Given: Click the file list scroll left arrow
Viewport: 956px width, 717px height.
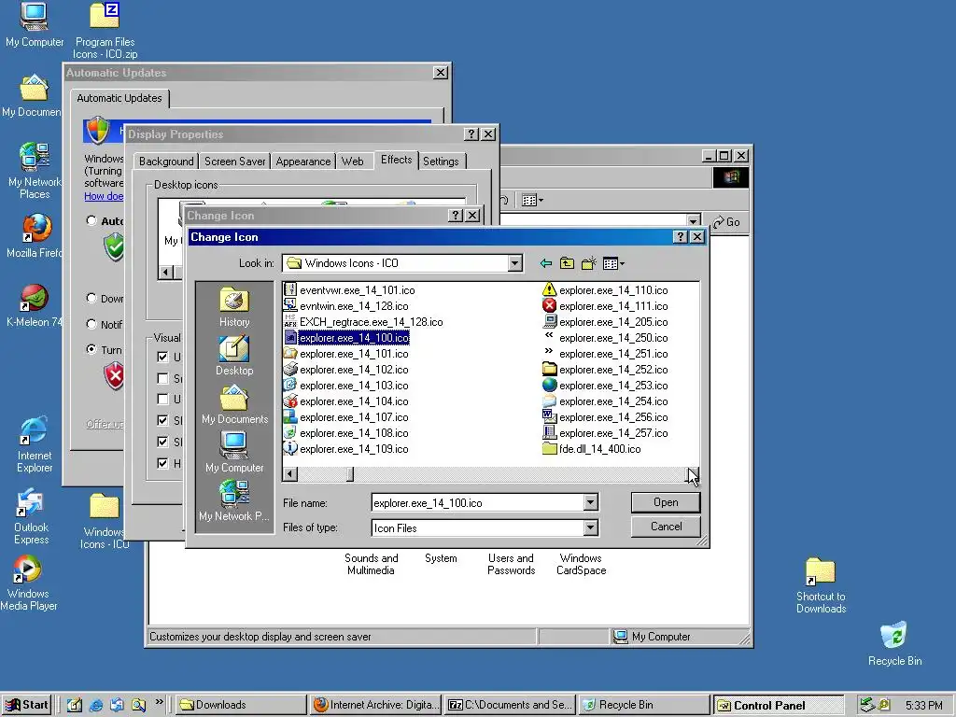Looking at the screenshot, I should point(290,473).
